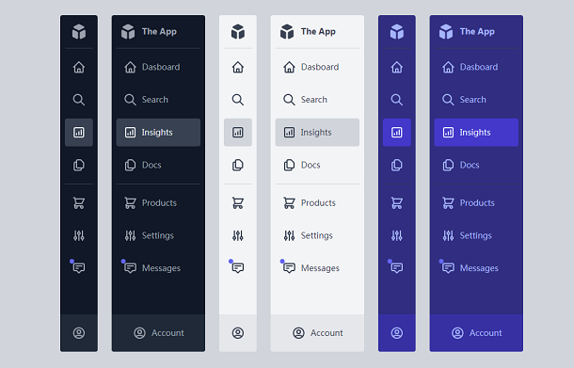Select insights chart icon in light collapsed sidebar

coord(238,132)
